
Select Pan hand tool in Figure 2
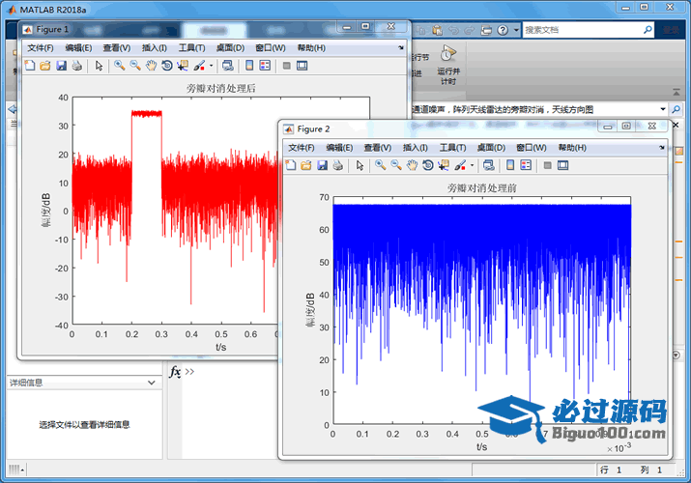(412, 165)
